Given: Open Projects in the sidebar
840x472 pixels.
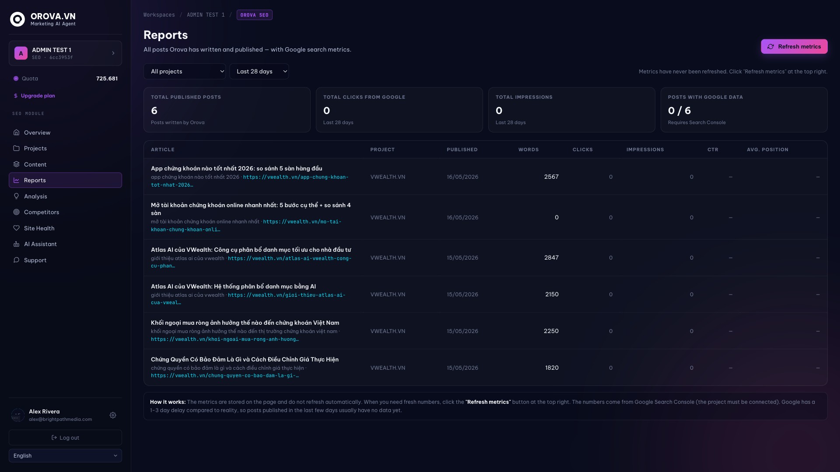Looking at the screenshot, I should 65,148.
